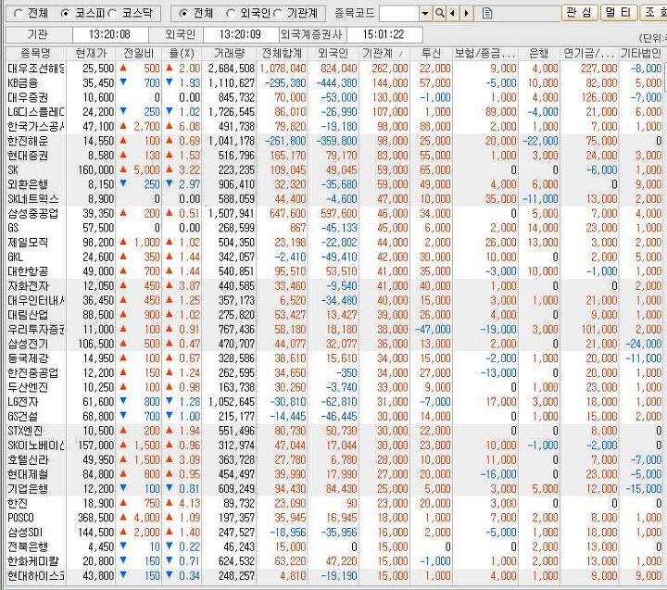Viewport: 667px width, 590px height.
Task: Sort by the 율(%) column header
Action: tap(182, 53)
